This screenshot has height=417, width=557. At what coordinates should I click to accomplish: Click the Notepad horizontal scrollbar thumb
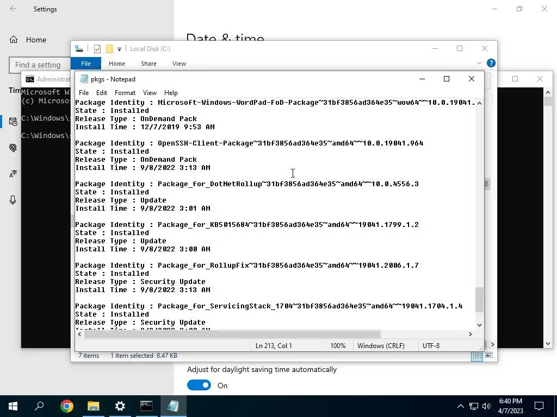pos(232,334)
